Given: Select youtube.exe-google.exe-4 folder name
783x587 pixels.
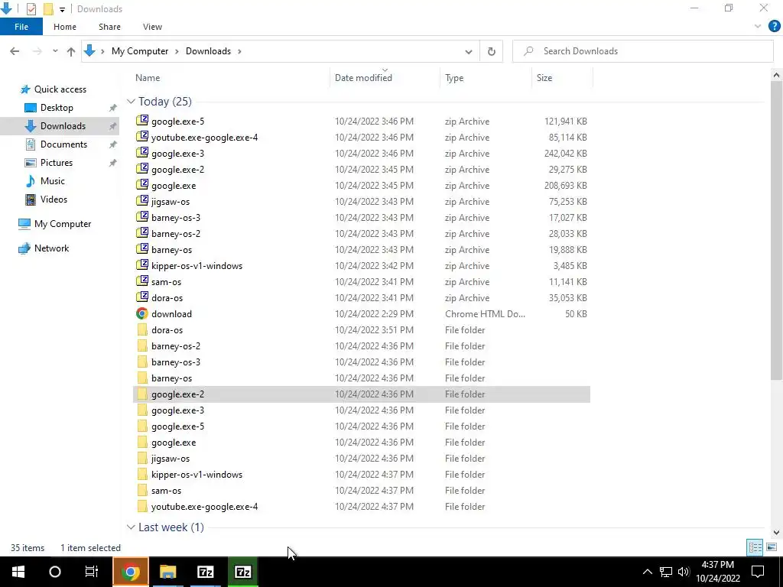Looking at the screenshot, I should [205, 506].
